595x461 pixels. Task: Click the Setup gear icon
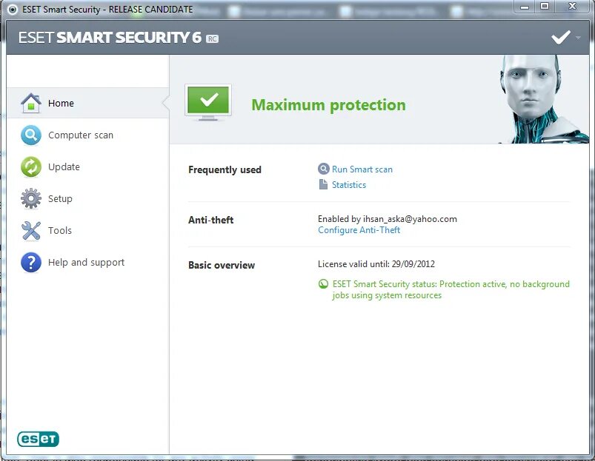point(30,199)
